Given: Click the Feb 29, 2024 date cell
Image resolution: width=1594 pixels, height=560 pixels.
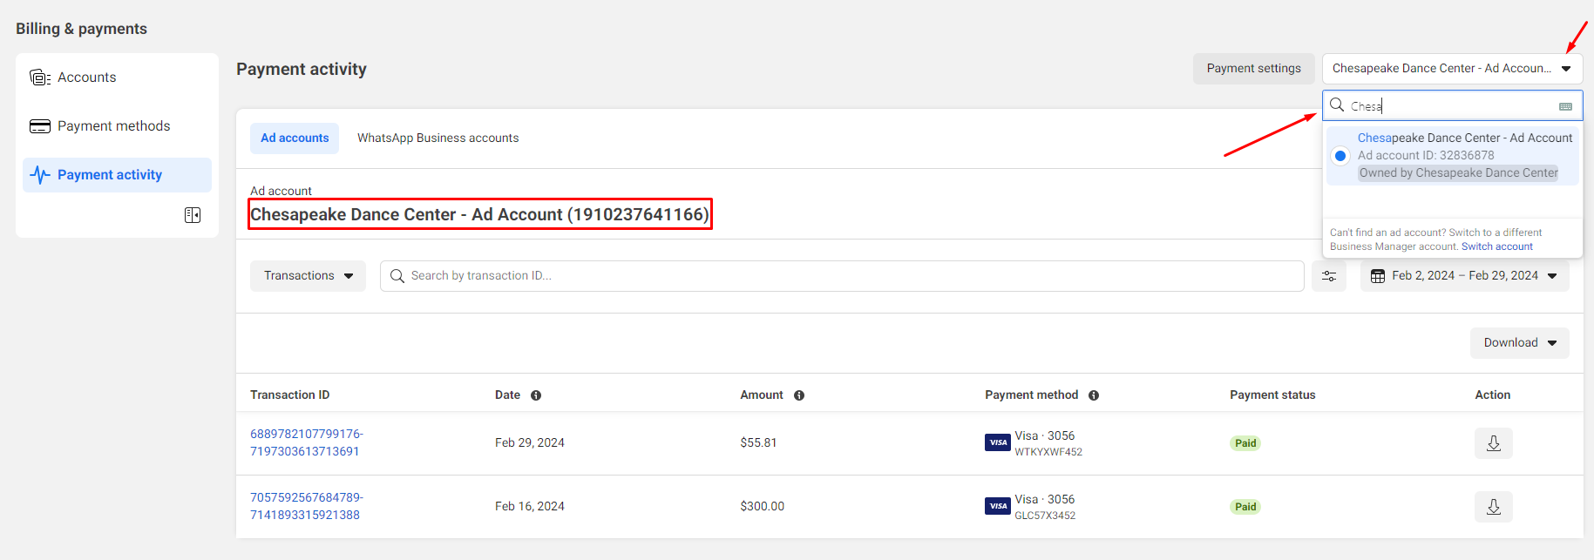Looking at the screenshot, I should coord(530,443).
